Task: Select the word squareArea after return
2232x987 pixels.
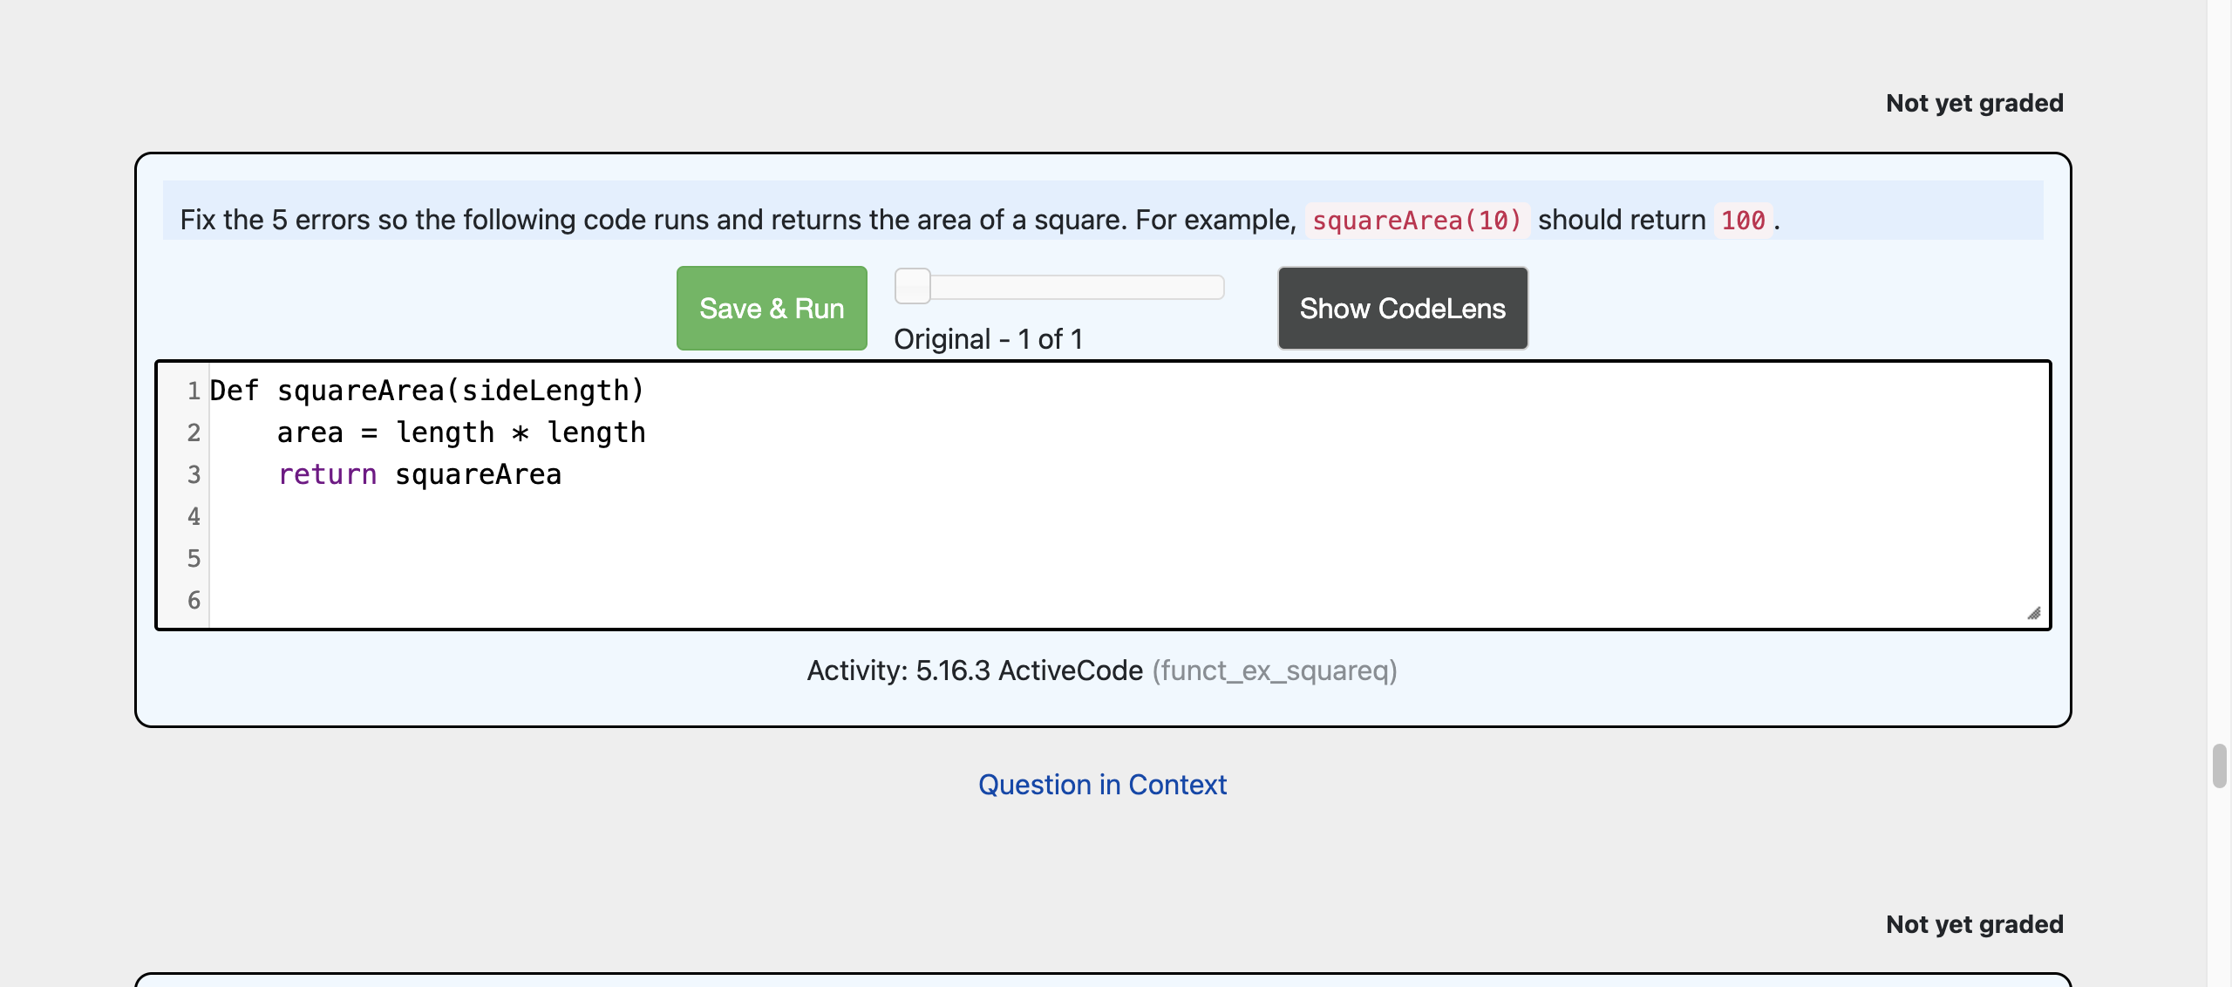Action: [x=479, y=473]
